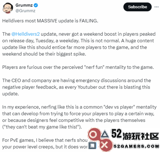Click the 52游玩社区 watermark title

135,135
